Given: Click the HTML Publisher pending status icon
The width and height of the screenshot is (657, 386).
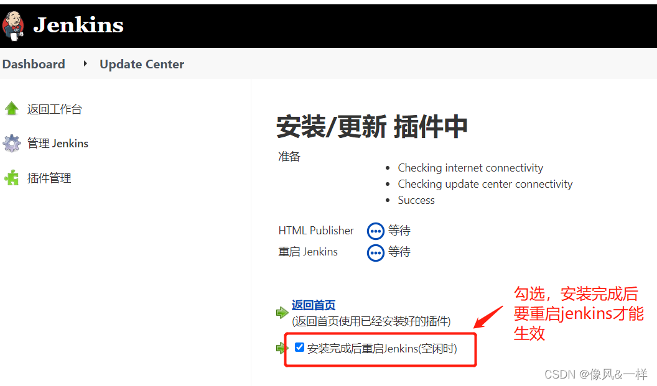Looking at the screenshot, I should pos(375,231).
